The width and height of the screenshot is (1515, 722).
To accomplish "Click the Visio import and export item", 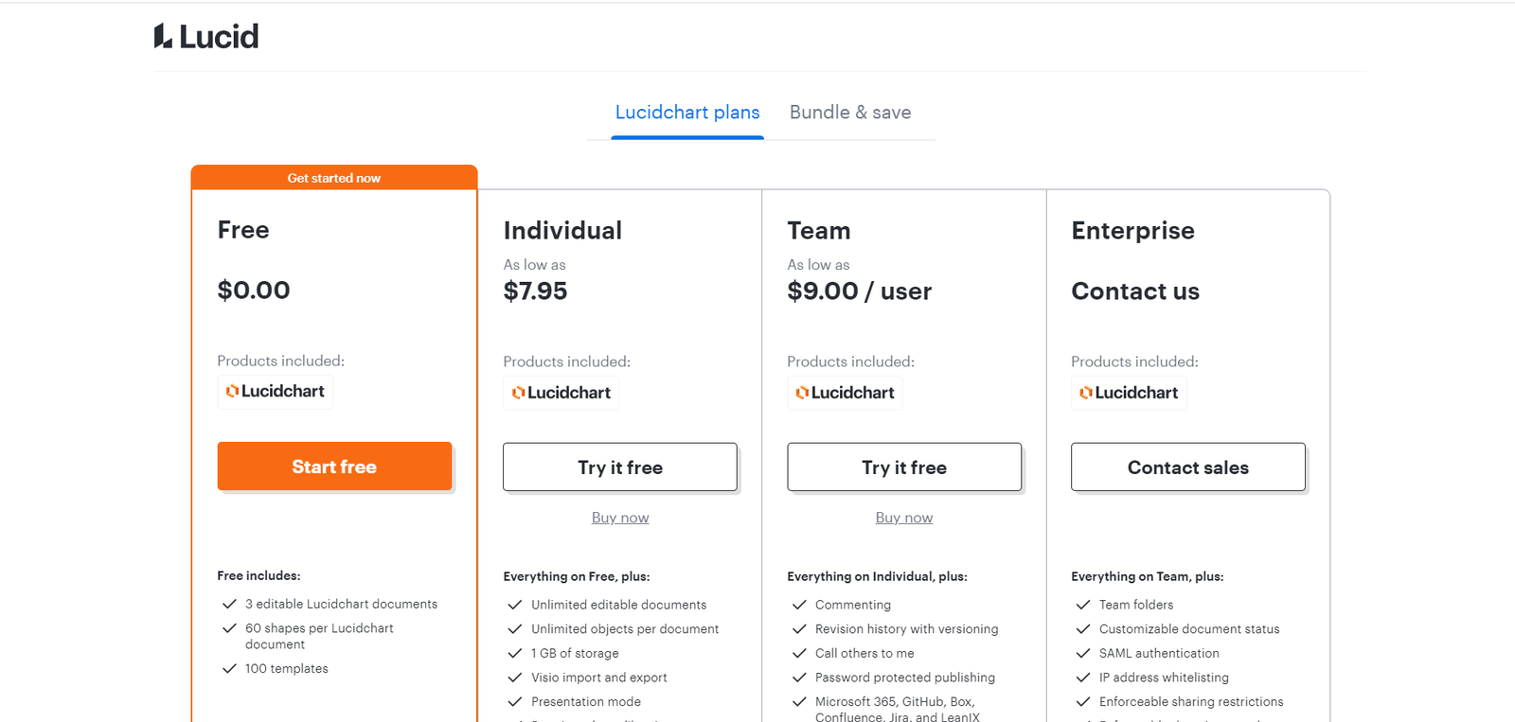I will pos(599,678).
